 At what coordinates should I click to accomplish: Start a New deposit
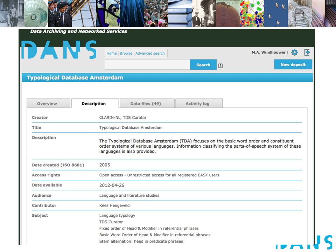tap(293, 64)
